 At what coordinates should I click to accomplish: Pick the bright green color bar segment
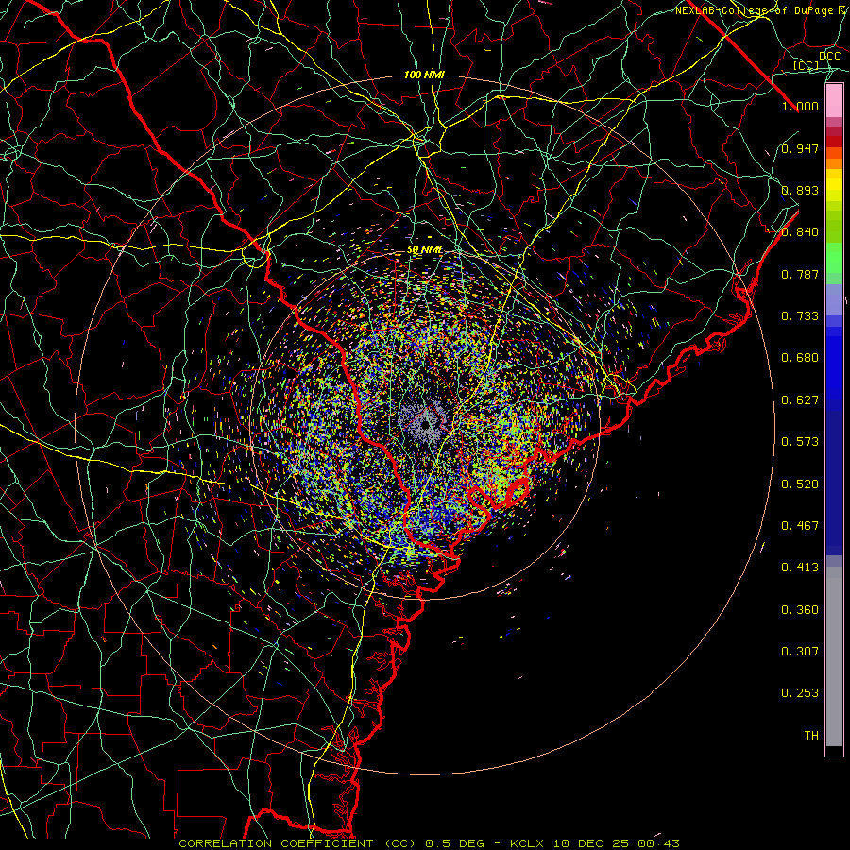pos(834,258)
